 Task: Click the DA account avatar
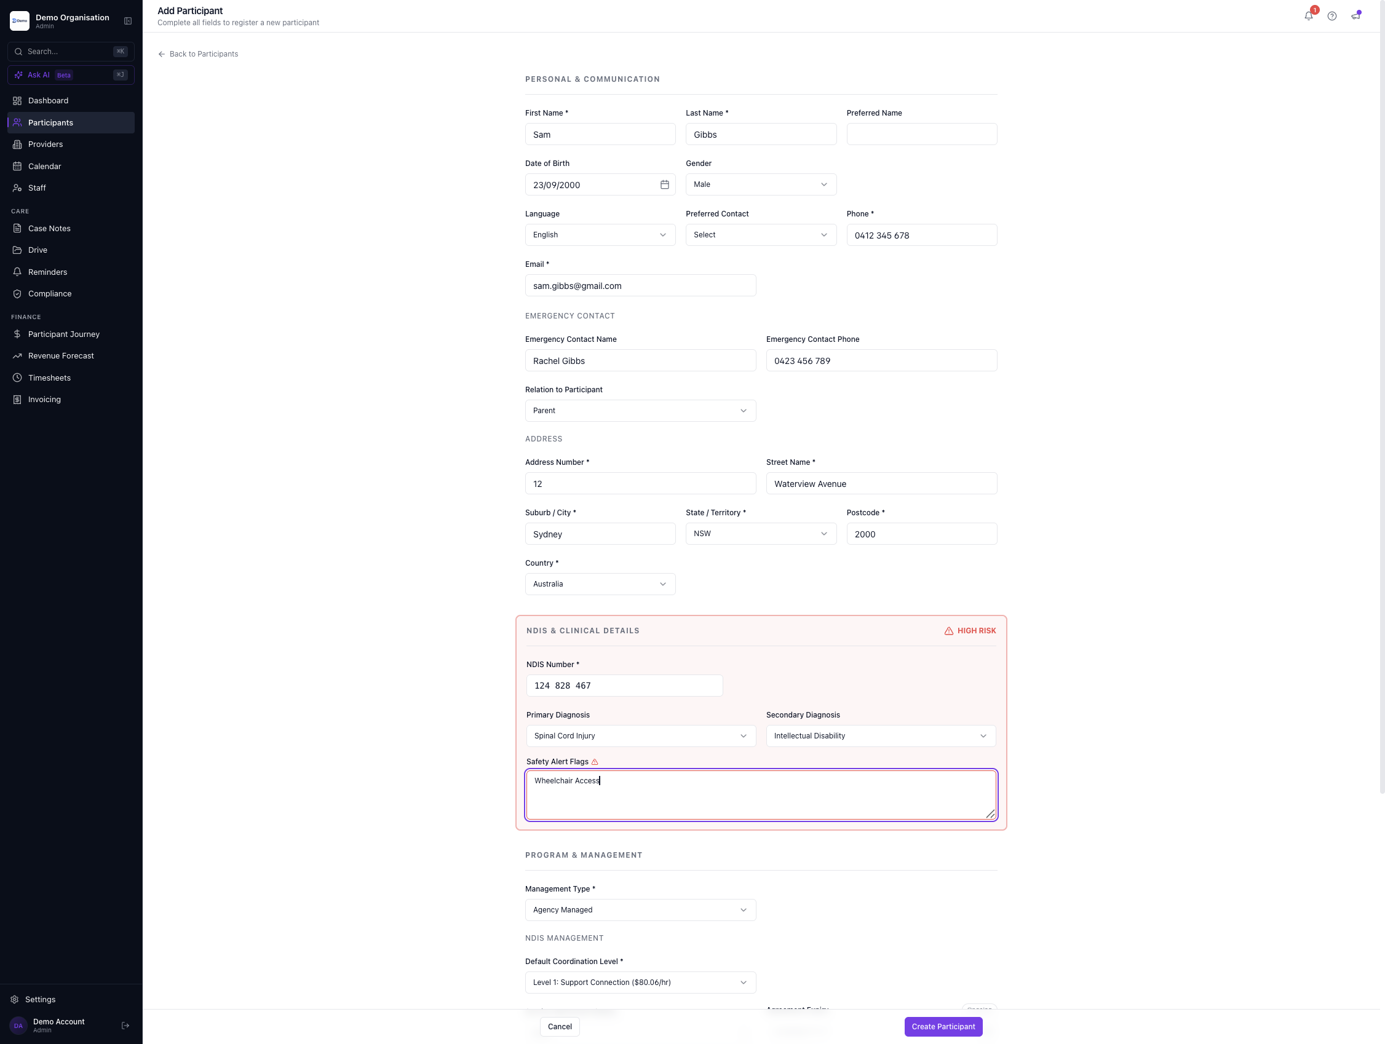click(x=18, y=1025)
